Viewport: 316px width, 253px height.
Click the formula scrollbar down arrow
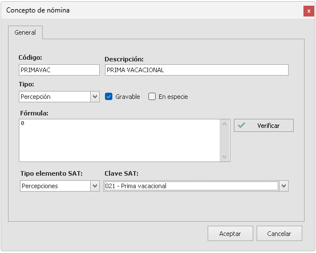click(225, 156)
